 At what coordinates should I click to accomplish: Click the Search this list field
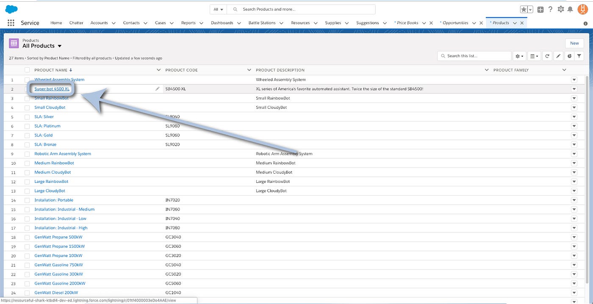tap(474, 56)
